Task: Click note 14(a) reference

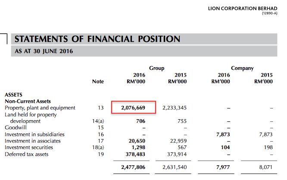Action: 98,121
